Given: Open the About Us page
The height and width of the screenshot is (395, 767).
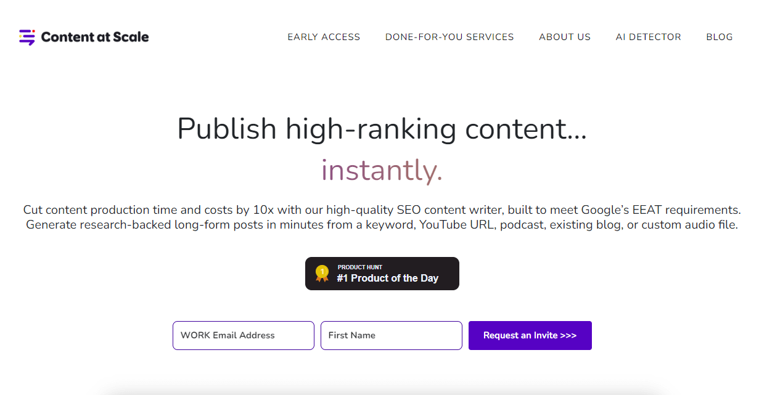Looking at the screenshot, I should 565,37.
